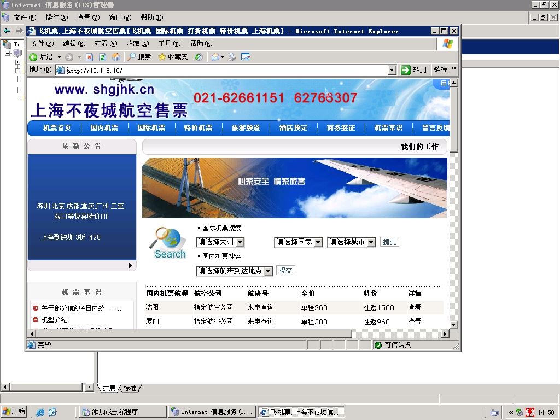The image size is (560, 420).
Task: Refresh the page with the green refresh icon
Action: tap(102, 57)
